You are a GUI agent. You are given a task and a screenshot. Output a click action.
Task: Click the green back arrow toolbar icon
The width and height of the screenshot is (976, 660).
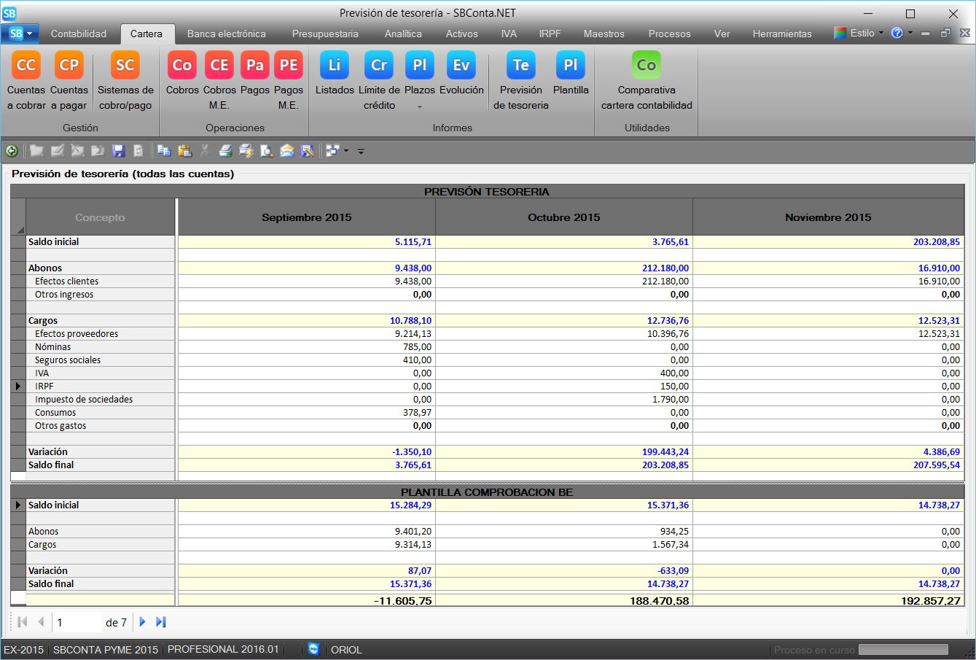pyautogui.click(x=12, y=151)
